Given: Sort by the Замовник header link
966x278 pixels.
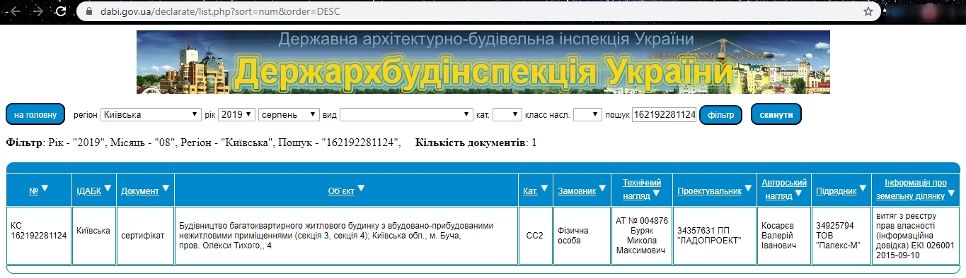Looking at the screenshot, I should point(577,191).
